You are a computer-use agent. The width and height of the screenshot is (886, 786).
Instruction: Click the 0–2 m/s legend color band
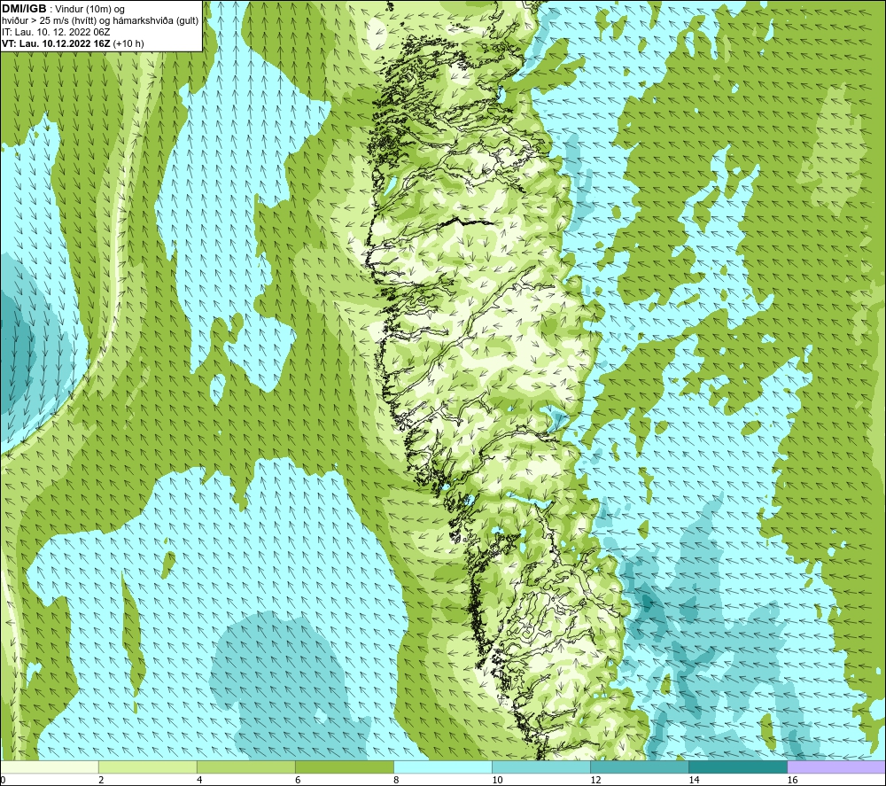[x=50, y=767]
